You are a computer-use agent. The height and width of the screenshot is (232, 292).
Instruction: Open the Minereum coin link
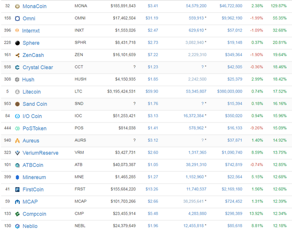pos(34,177)
